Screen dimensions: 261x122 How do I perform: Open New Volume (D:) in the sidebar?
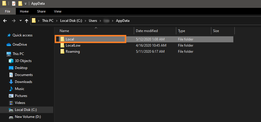click(28, 117)
